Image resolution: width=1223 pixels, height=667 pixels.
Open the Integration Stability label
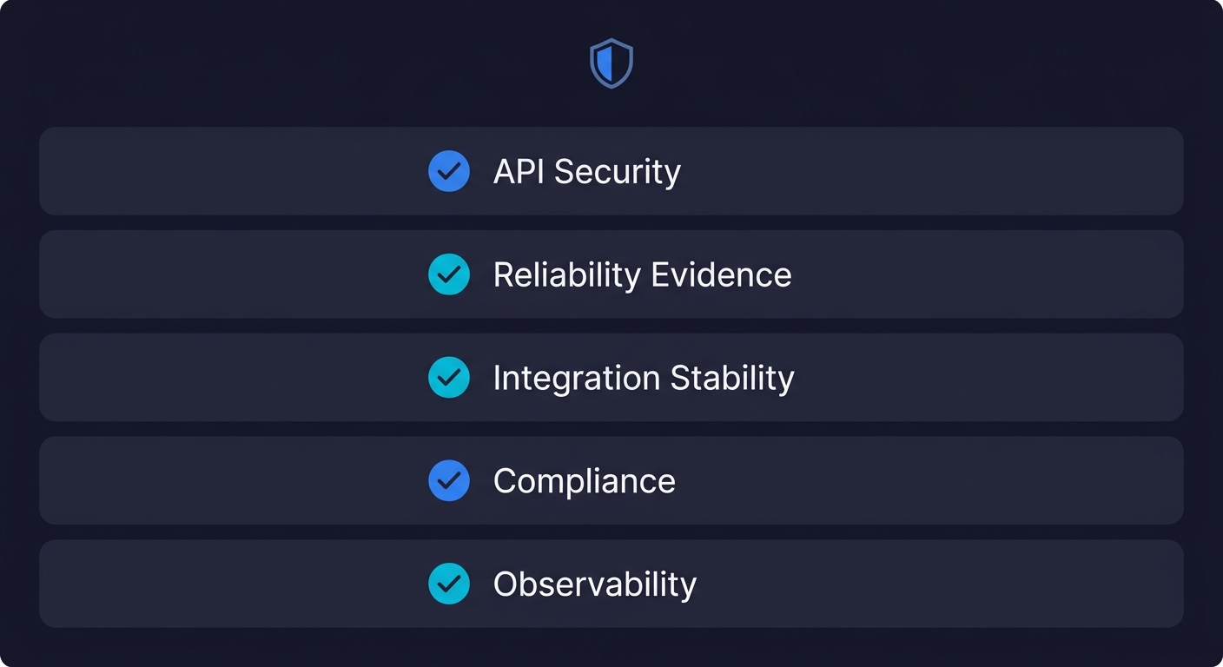(643, 378)
